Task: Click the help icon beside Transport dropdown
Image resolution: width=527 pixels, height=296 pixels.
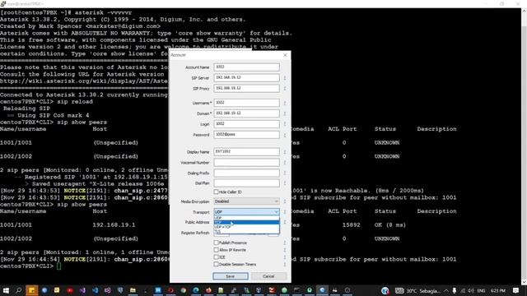Action: [285, 212]
